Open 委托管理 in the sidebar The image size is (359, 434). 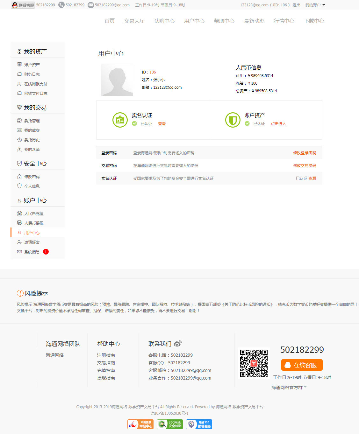click(x=32, y=121)
